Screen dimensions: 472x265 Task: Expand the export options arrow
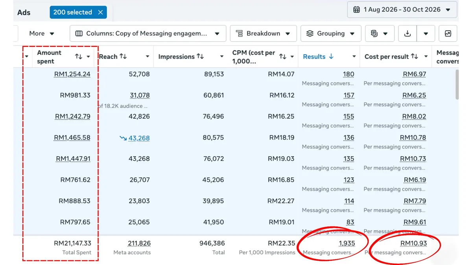coord(426,33)
